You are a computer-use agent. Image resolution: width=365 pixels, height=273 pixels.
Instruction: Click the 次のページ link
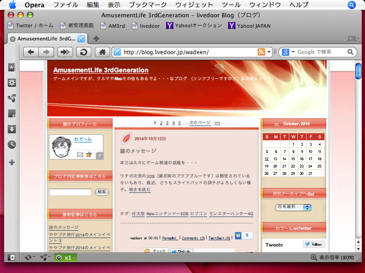(x=200, y=123)
